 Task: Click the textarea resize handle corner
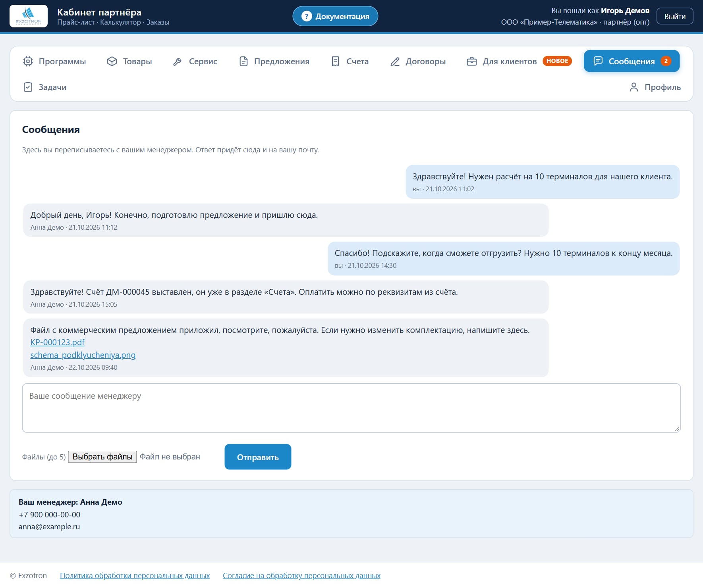tap(677, 429)
